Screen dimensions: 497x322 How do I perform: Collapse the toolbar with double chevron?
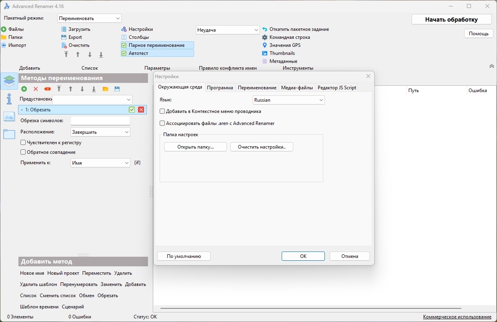click(x=492, y=66)
